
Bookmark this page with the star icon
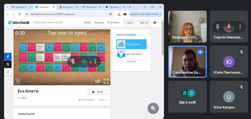pyautogui.click(x=111, y=14)
